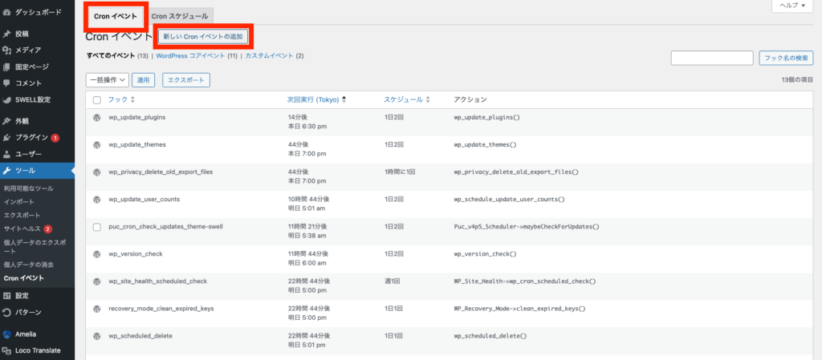Toggle the select-all checkbox in table header
822x360 pixels.
[97, 100]
